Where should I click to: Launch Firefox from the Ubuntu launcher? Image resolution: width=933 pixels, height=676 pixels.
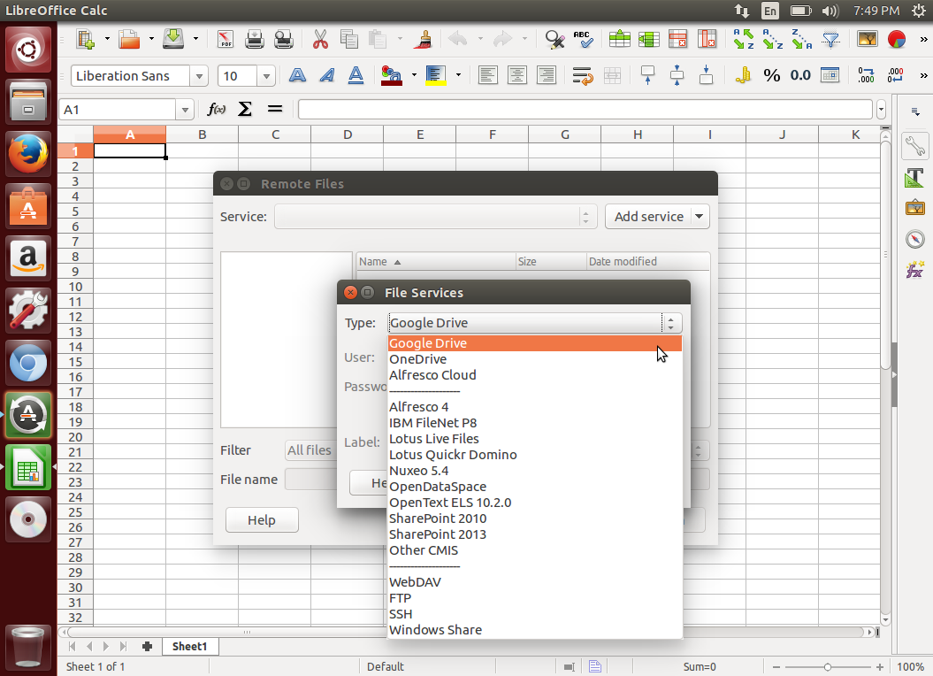point(29,154)
